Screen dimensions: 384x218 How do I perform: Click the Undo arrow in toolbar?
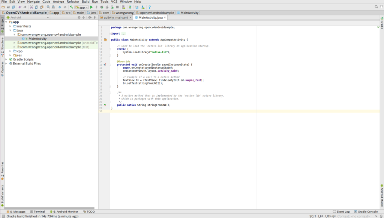(x=20, y=7)
